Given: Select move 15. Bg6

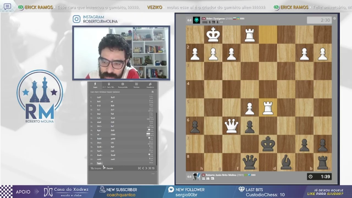Looking at the screenshot, I should pos(99,130).
